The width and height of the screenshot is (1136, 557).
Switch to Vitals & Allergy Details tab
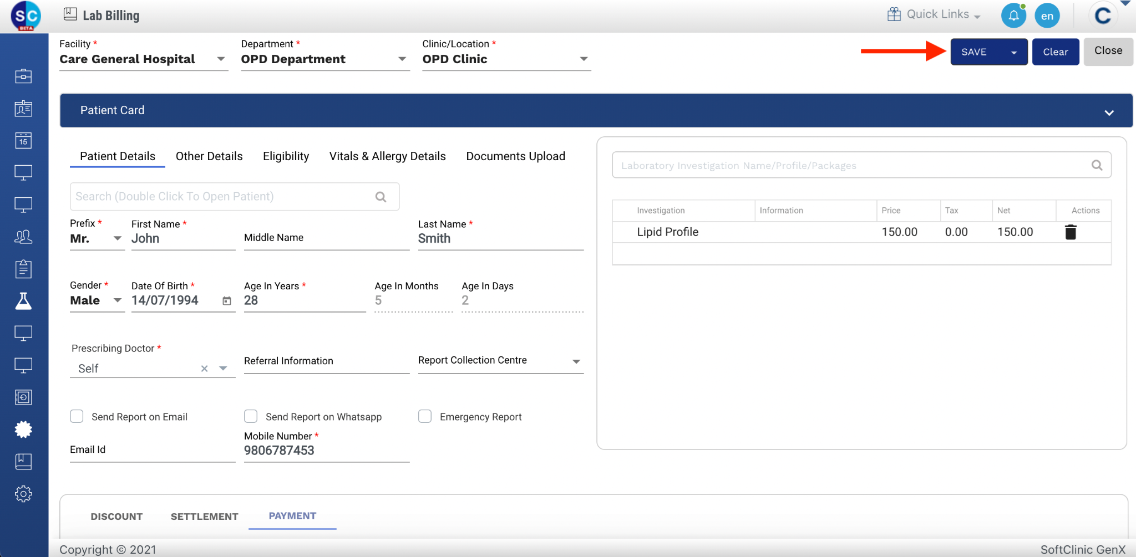pos(387,156)
